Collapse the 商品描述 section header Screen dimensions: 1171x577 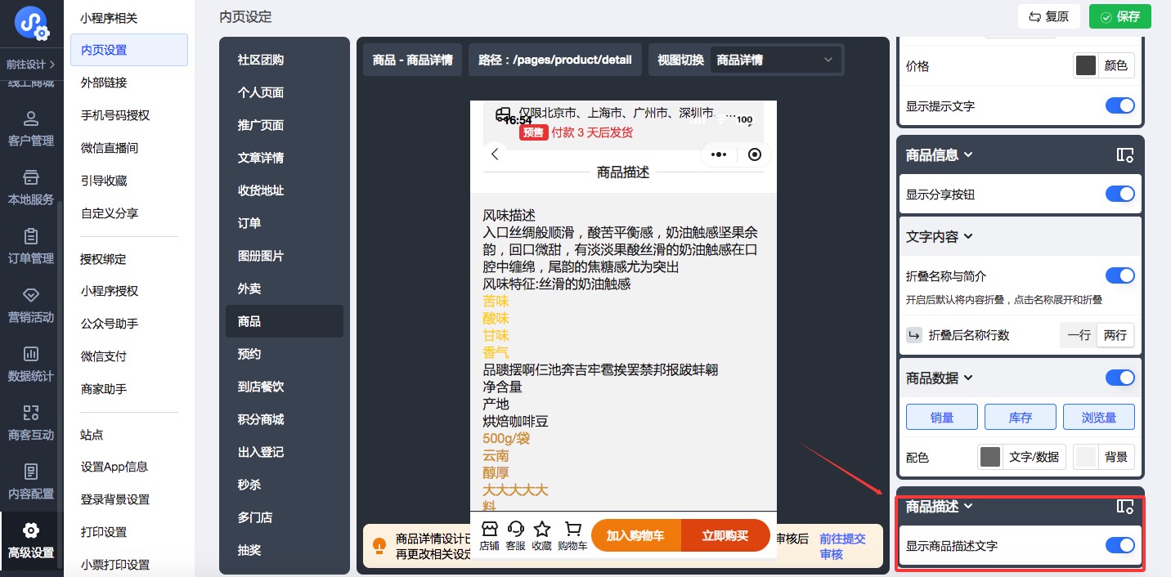(x=939, y=507)
